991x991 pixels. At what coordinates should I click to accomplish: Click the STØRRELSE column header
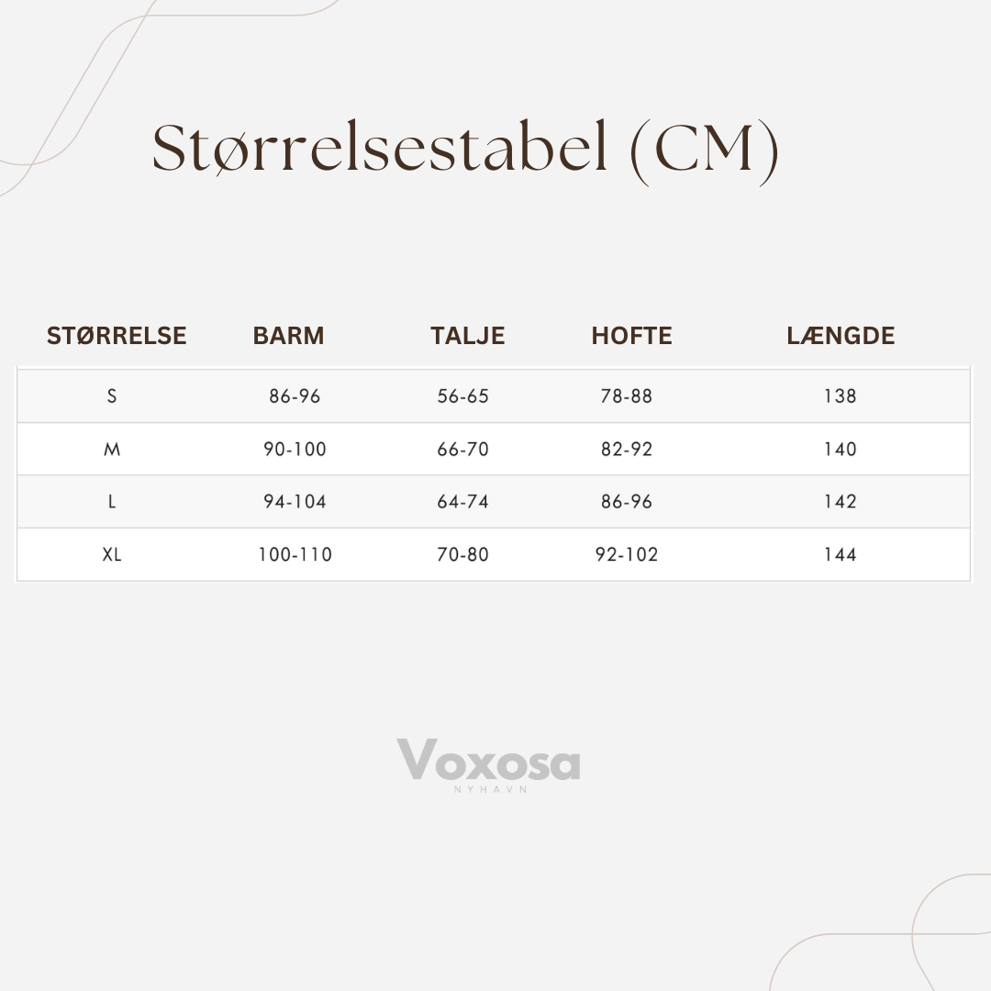117,336
